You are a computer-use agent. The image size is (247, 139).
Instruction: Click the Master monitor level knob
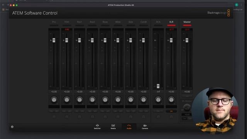pos(187,108)
